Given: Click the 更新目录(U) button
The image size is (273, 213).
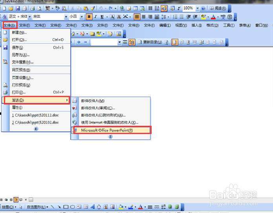Looking at the screenshot, I should point(150,42).
